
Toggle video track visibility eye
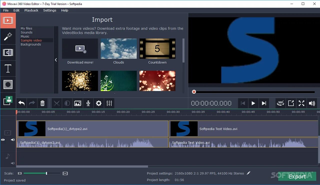click(x=3, y=140)
